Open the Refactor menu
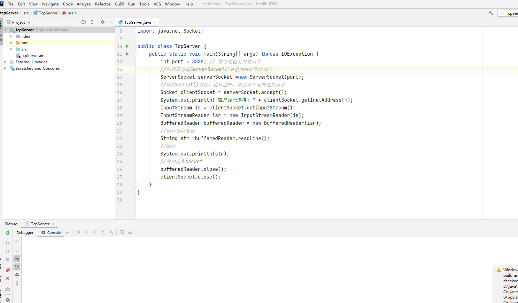 pos(103,4)
